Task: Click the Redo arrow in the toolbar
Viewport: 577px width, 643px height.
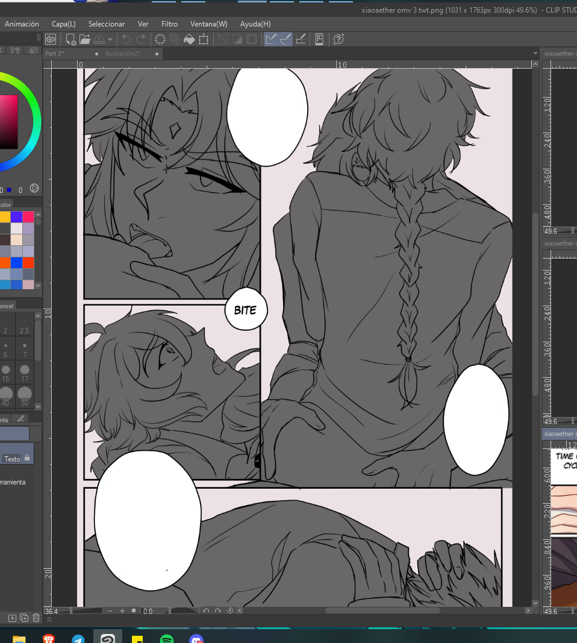Action: coord(140,39)
